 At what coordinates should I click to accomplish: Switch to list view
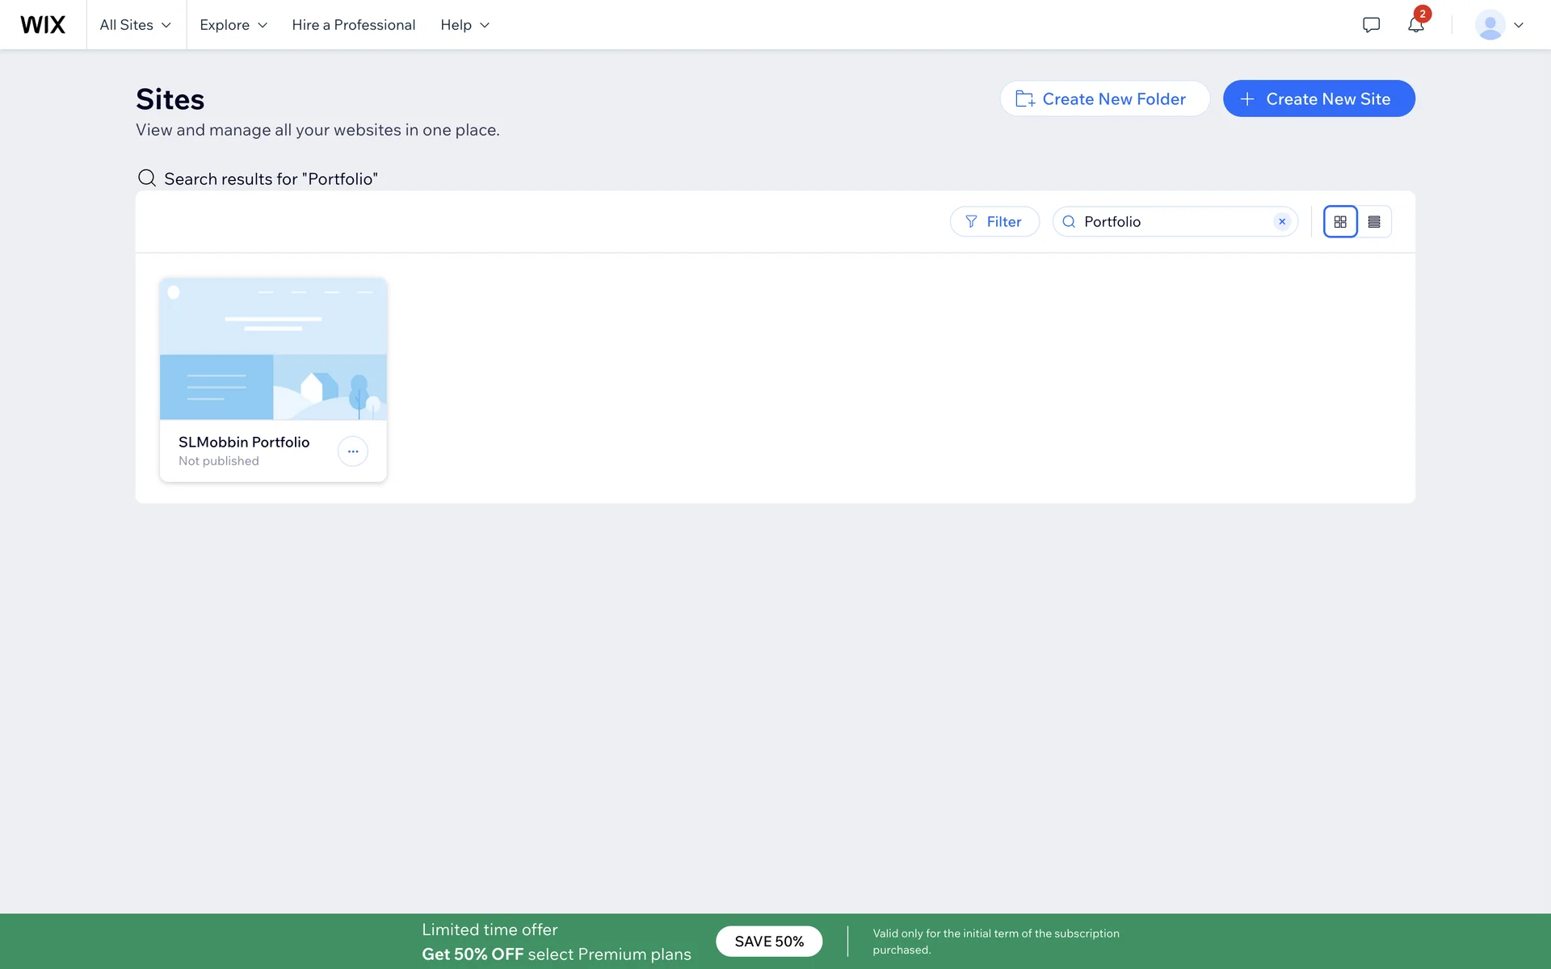click(x=1374, y=221)
